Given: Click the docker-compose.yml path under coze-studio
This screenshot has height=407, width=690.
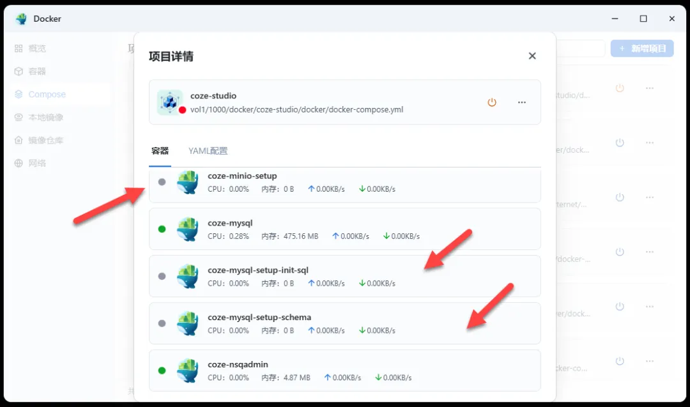Looking at the screenshot, I should click(296, 109).
